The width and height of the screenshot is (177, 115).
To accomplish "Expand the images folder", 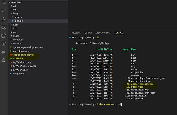I will point(13,17).
